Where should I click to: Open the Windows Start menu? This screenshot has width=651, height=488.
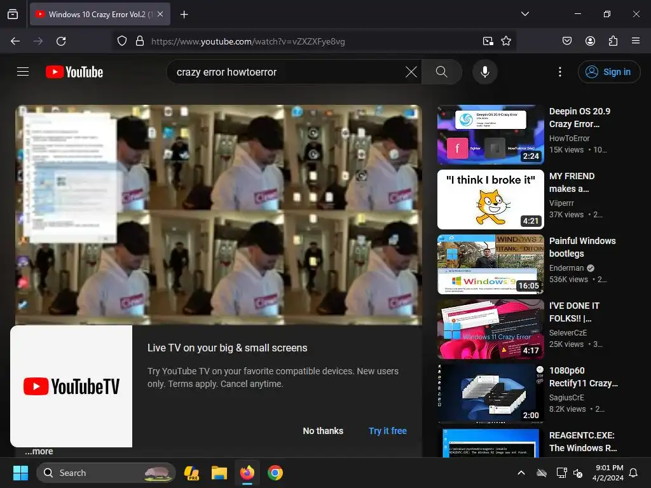[x=20, y=473]
